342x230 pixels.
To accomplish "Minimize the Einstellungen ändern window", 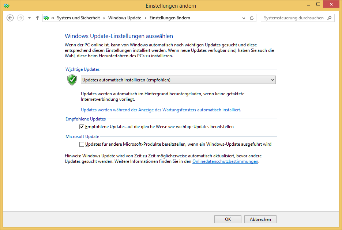I will 308,5.
